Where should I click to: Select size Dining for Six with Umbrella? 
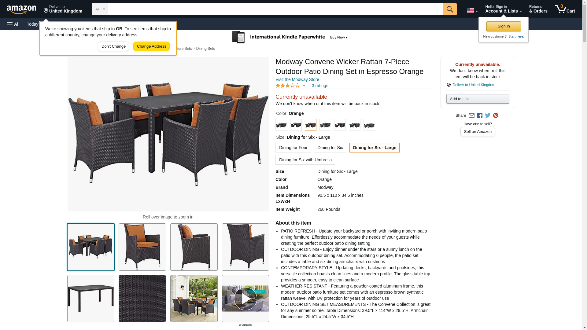click(305, 160)
